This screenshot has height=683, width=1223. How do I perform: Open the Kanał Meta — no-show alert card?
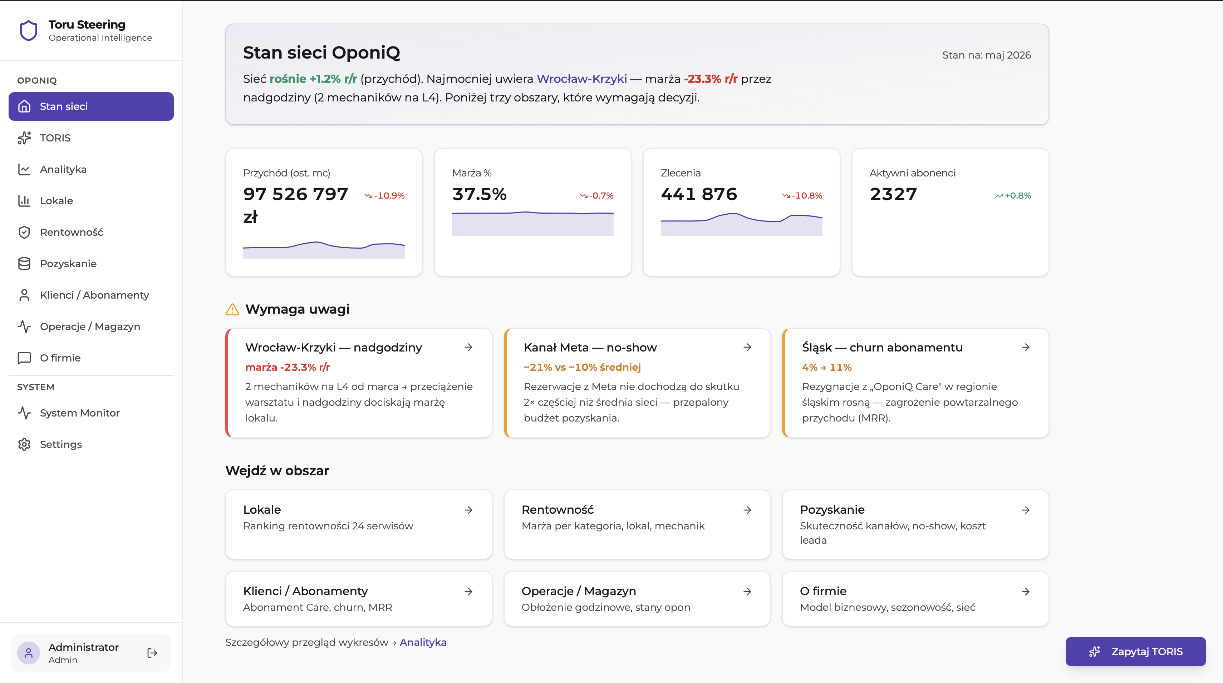tap(637, 383)
